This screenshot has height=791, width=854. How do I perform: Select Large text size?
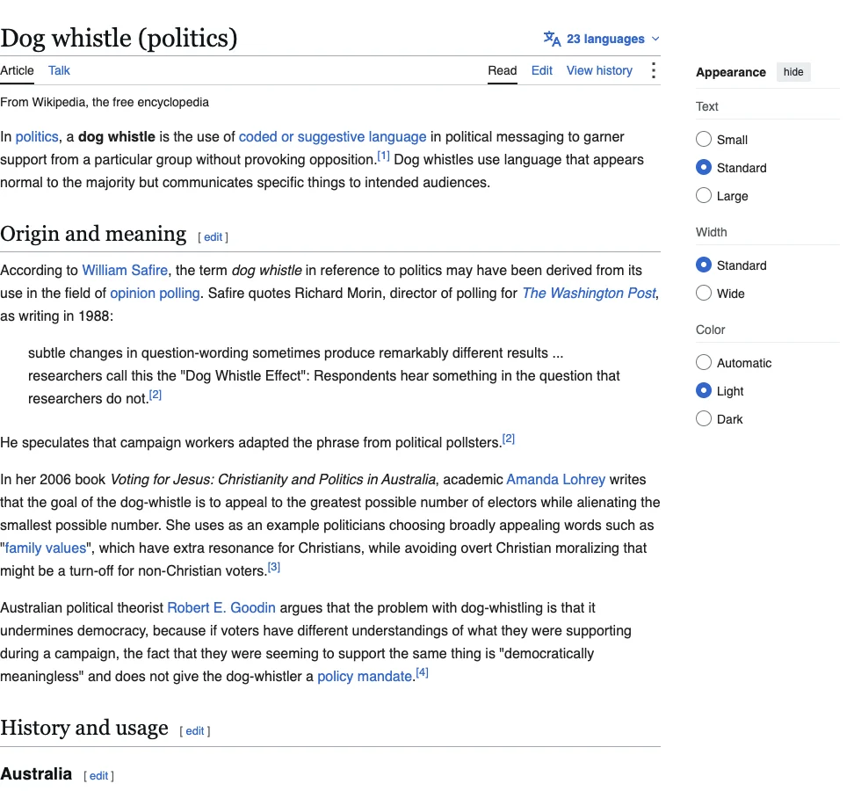tap(704, 196)
